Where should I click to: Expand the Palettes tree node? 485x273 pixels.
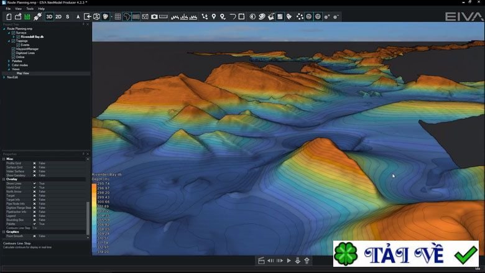(x=9, y=61)
